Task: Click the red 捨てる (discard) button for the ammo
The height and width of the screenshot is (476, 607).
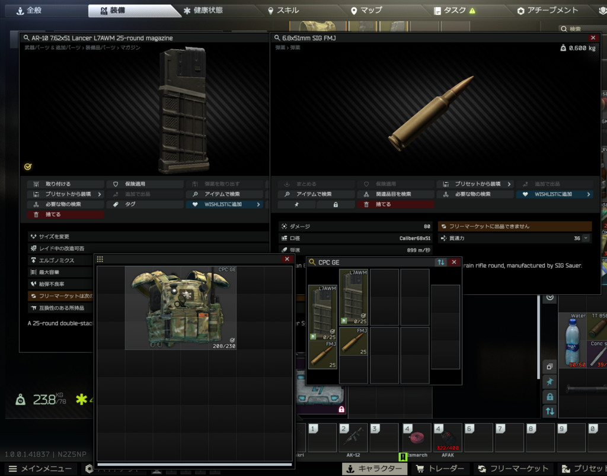Action: 395,204
